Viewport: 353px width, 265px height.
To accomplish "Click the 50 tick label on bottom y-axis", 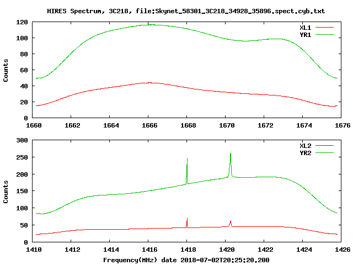I will coord(24,225).
